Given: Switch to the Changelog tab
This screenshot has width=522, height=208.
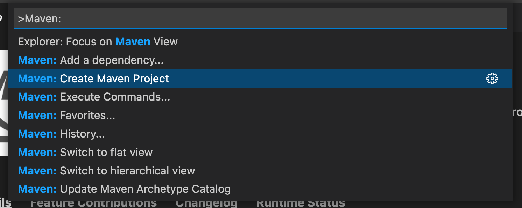Looking at the screenshot, I should [206, 203].
